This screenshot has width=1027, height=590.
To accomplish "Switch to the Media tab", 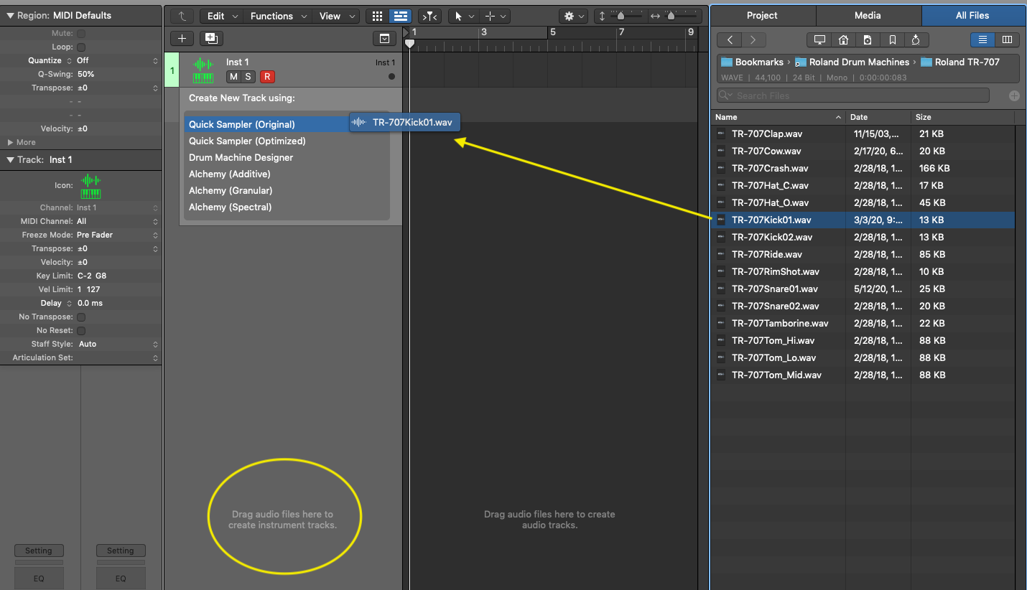I will coord(868,15).
